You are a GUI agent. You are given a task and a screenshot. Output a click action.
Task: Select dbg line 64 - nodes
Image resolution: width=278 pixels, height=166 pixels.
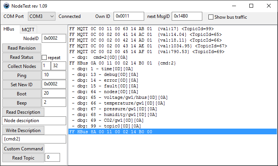(172, 92)
